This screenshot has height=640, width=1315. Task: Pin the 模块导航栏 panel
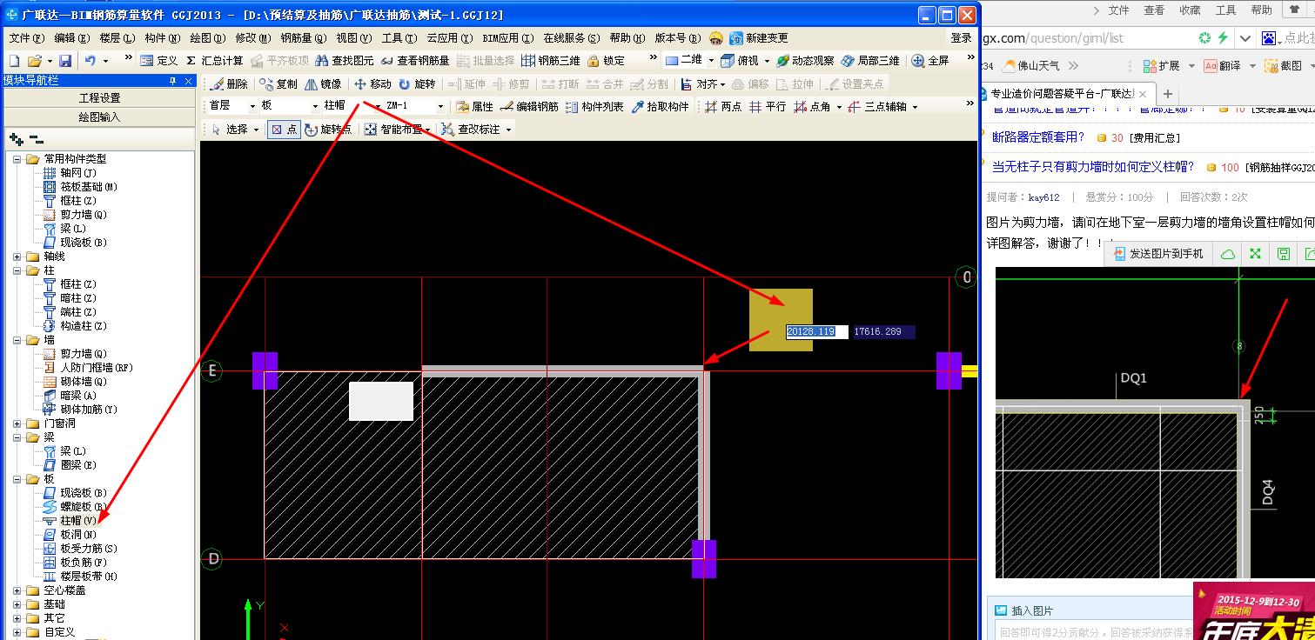(x=172, y=80)
